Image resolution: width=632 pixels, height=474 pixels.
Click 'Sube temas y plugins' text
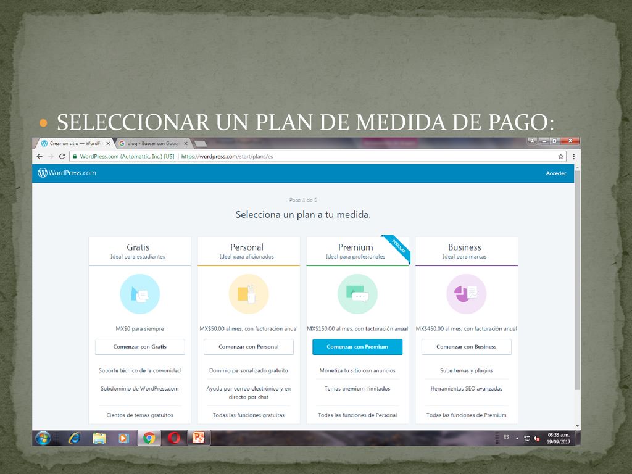pos(467,370)
